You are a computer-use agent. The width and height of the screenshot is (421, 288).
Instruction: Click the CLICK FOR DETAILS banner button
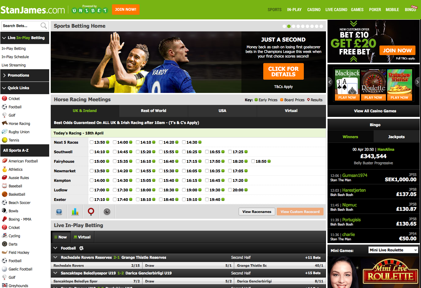(x=284, y=71)
